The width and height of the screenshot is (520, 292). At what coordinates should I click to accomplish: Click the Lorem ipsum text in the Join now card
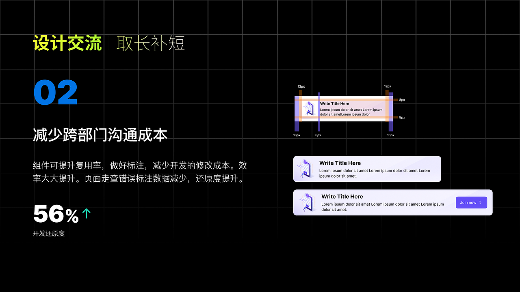[382, 207]
